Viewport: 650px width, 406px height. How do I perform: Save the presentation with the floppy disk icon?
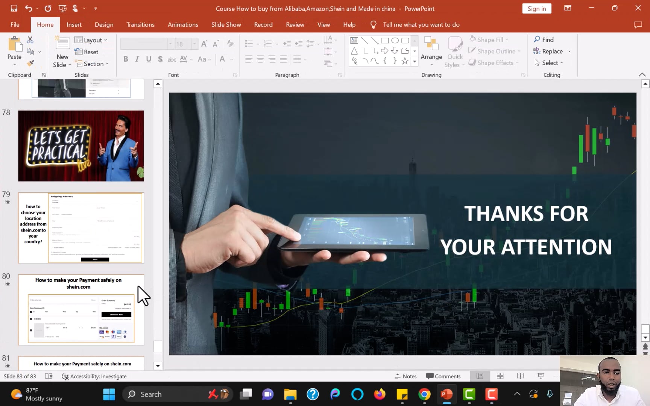[14, 8]
